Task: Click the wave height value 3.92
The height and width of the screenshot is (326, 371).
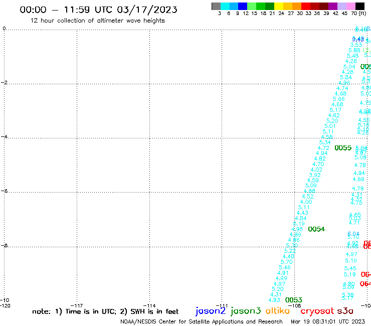Action: pyautogui.click(x=315, y=175)
